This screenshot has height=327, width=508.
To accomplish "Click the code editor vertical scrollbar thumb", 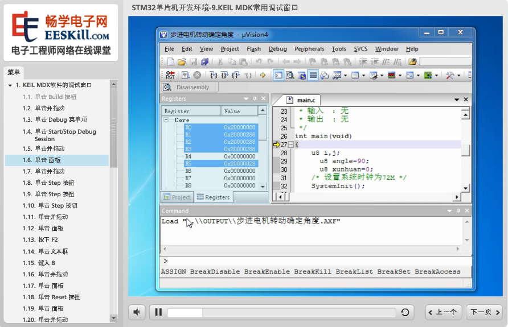I will click(x=465, y=150).
